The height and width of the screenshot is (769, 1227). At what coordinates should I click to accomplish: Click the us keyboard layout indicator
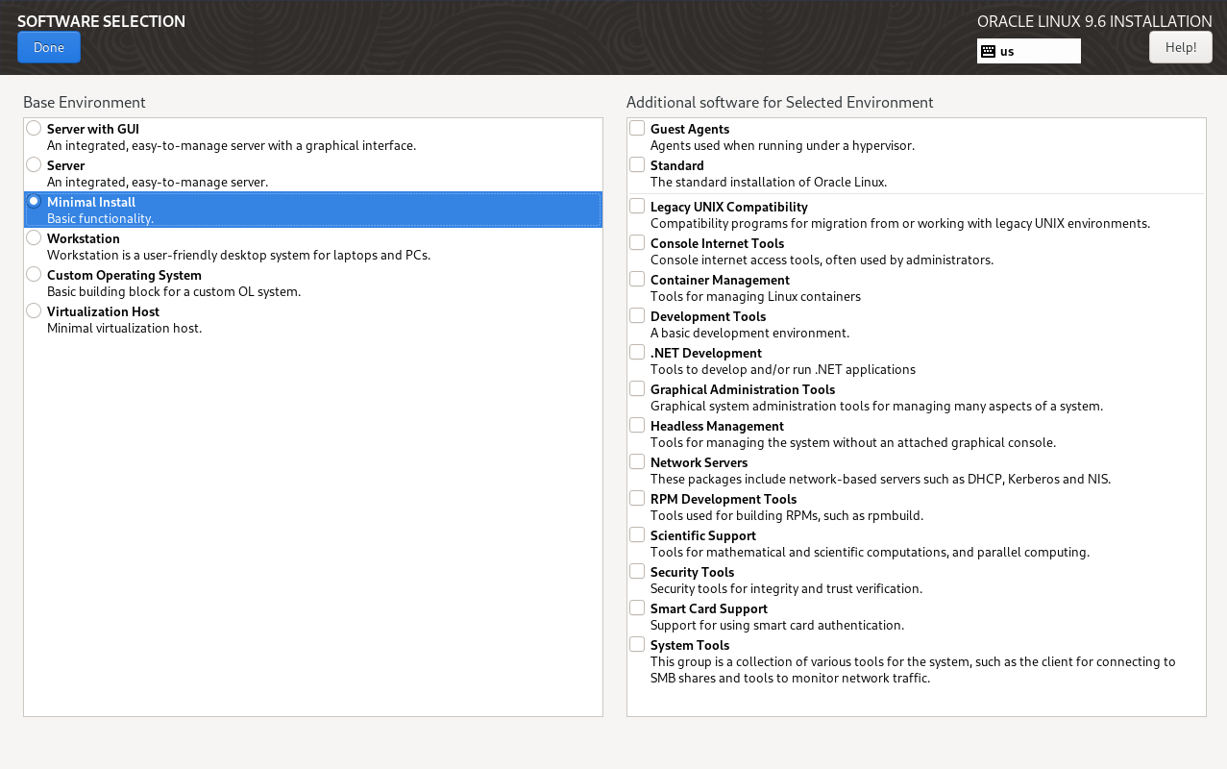[1028, 51]
